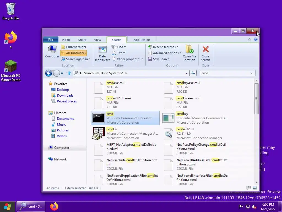The image size is (282, 212).
Task: Select Music library
Action: click(x=61, y=124)
